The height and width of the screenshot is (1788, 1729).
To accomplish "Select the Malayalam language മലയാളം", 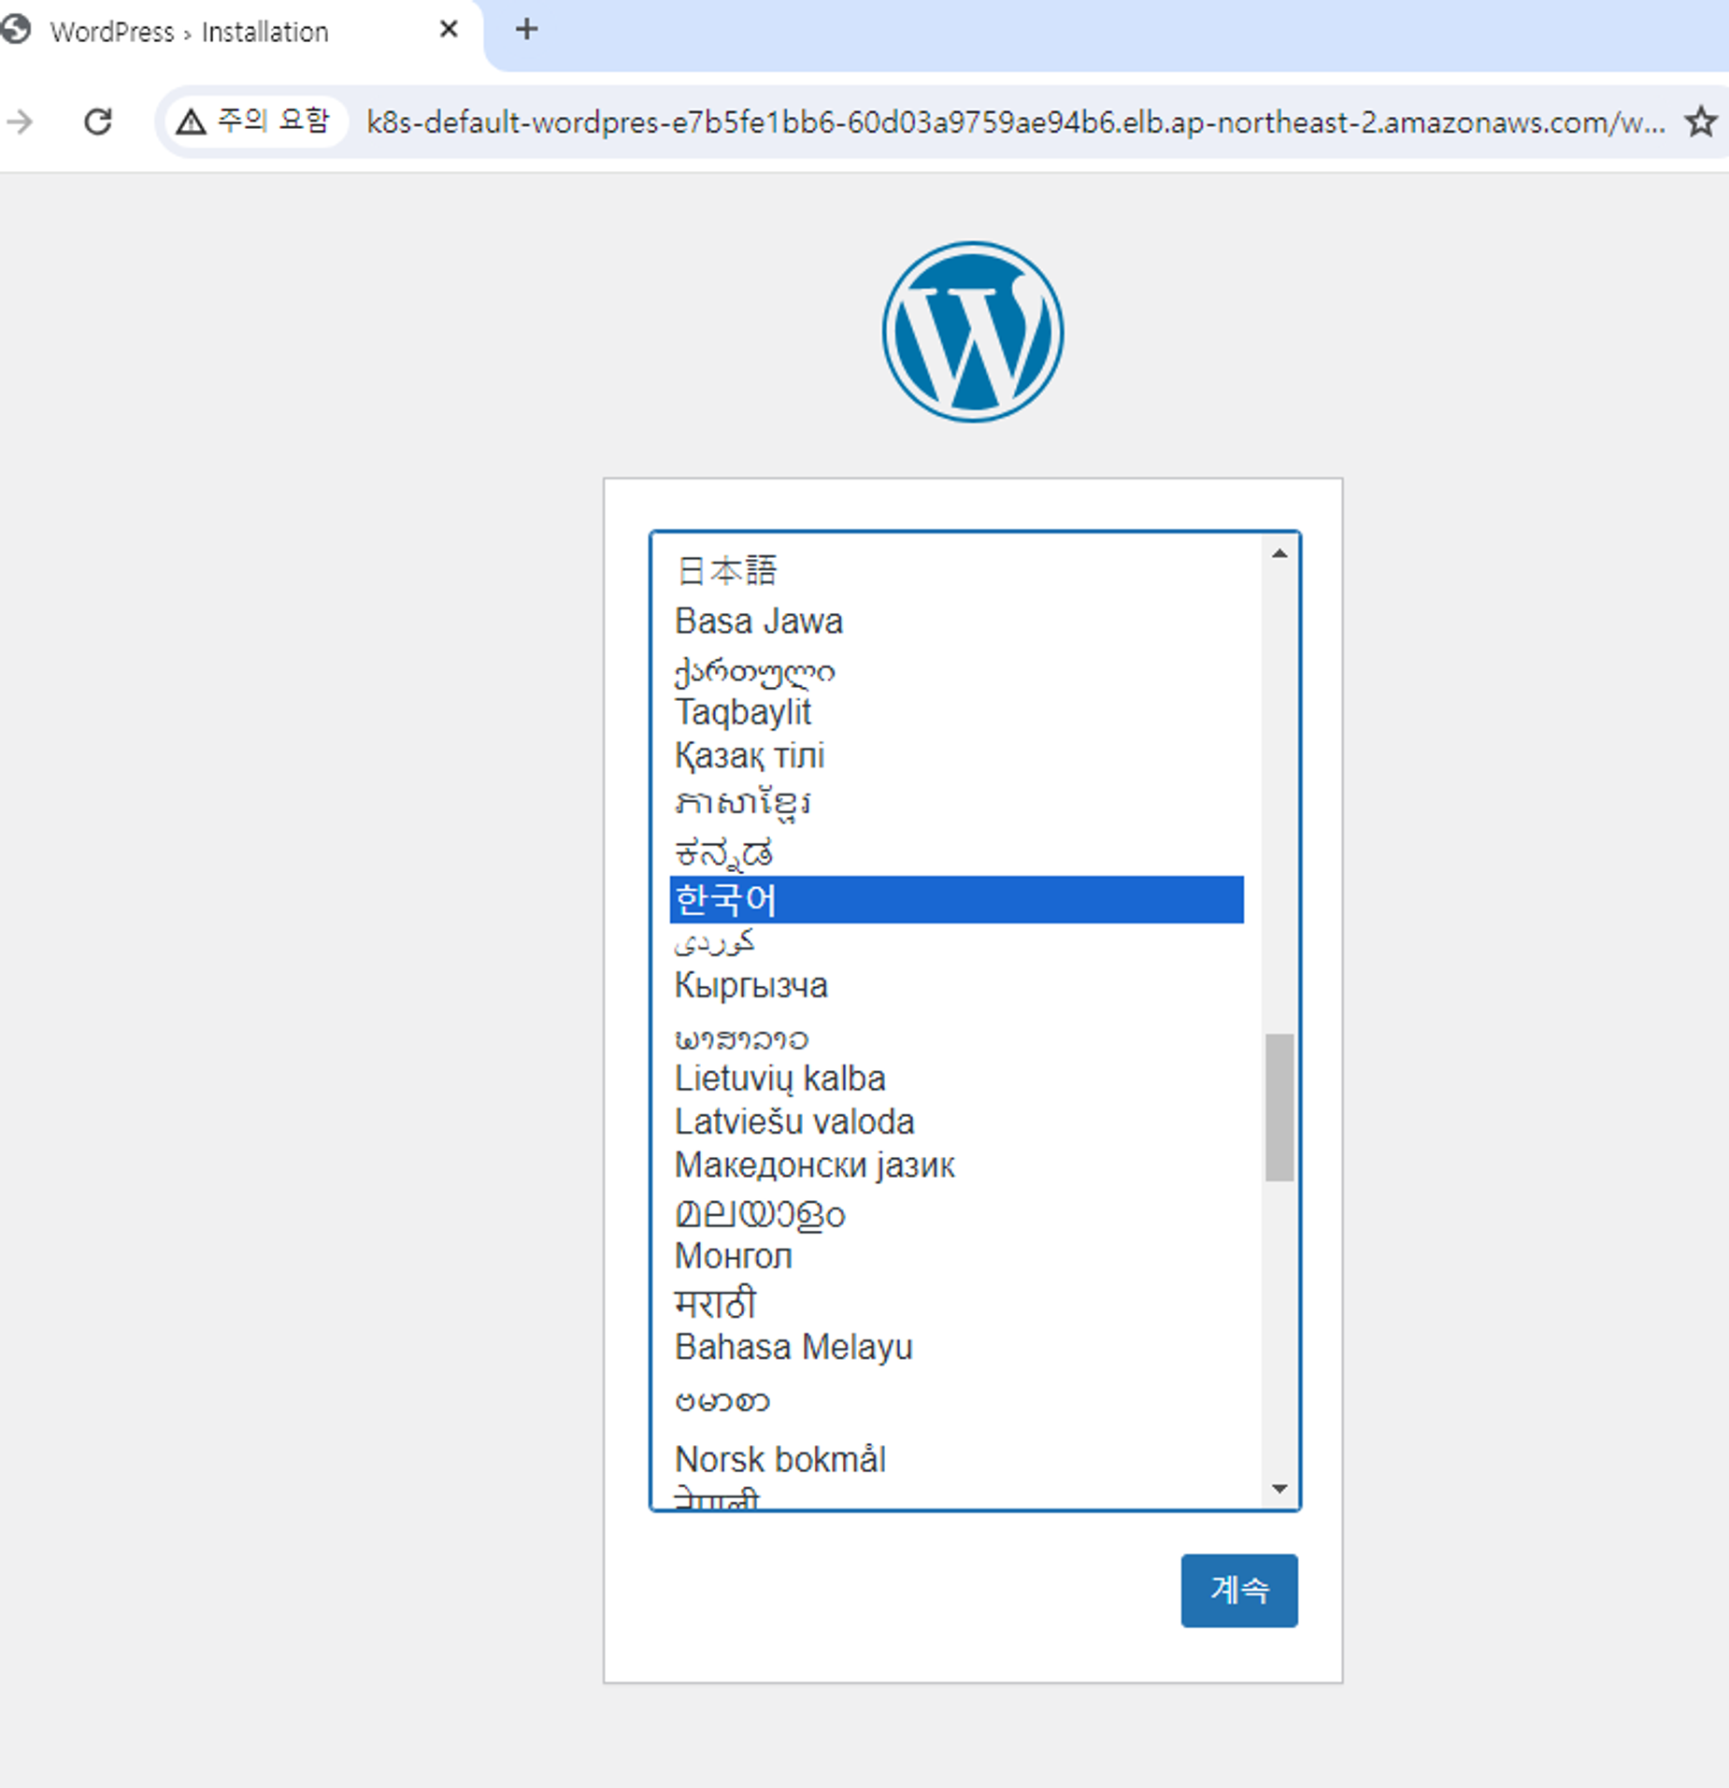I will point(957,1213).
